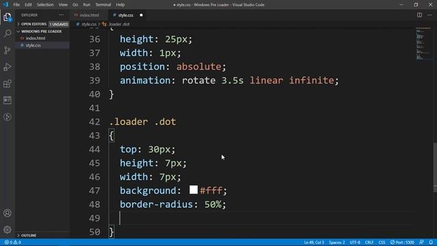The image size is (437, 246).
Task: Open the Go menu
Action: pos(75,5)
